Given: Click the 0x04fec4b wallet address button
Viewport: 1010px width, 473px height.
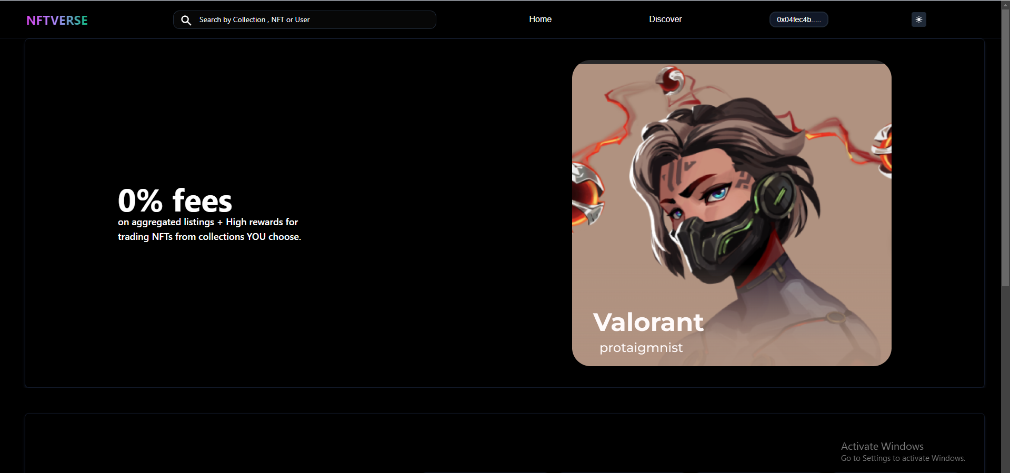Looking at the screenshot, I should [798, 19].
